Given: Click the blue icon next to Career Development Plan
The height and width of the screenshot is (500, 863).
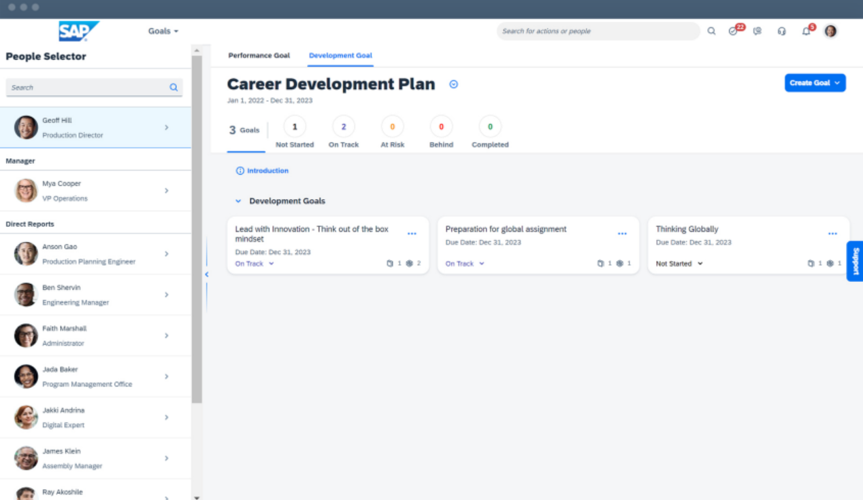Looking at the screenshot, I should click(453, 84).
